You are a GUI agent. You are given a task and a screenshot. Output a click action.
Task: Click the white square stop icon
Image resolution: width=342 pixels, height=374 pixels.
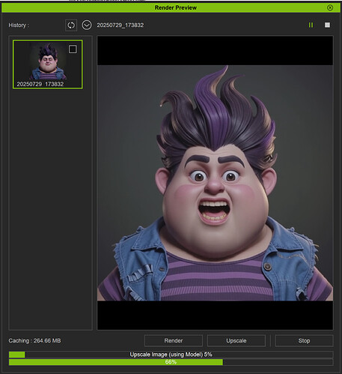pos(327,25)
